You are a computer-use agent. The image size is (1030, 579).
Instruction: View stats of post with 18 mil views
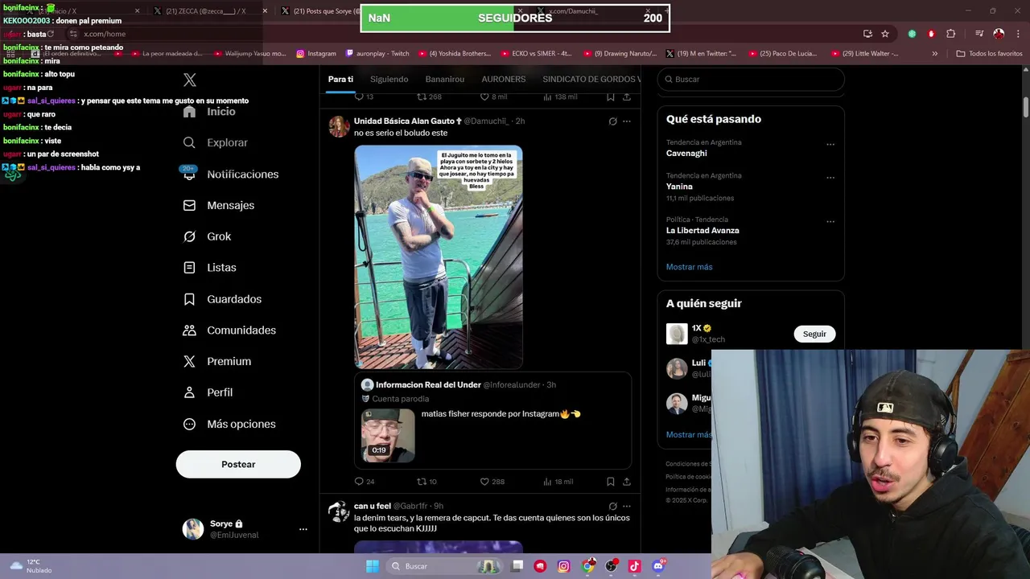(558, 482)
